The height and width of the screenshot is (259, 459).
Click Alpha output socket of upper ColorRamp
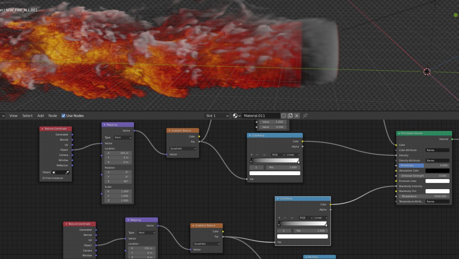coord(303,147)
